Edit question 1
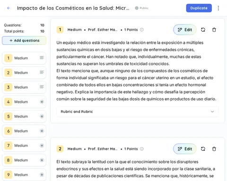227x181 pixels. [185, 30]
